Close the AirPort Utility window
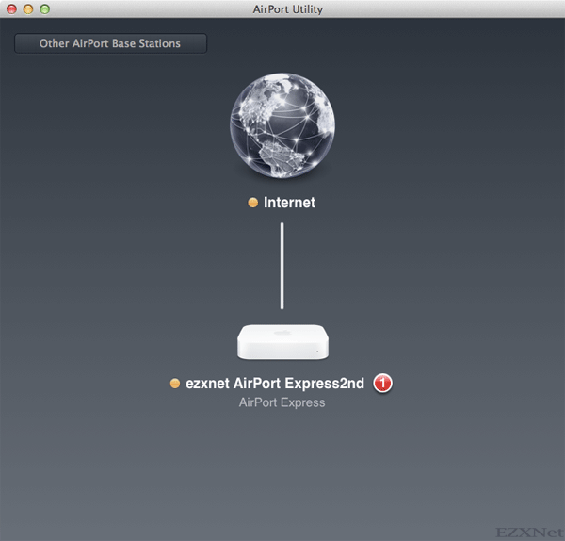 [x=11, y=9]
